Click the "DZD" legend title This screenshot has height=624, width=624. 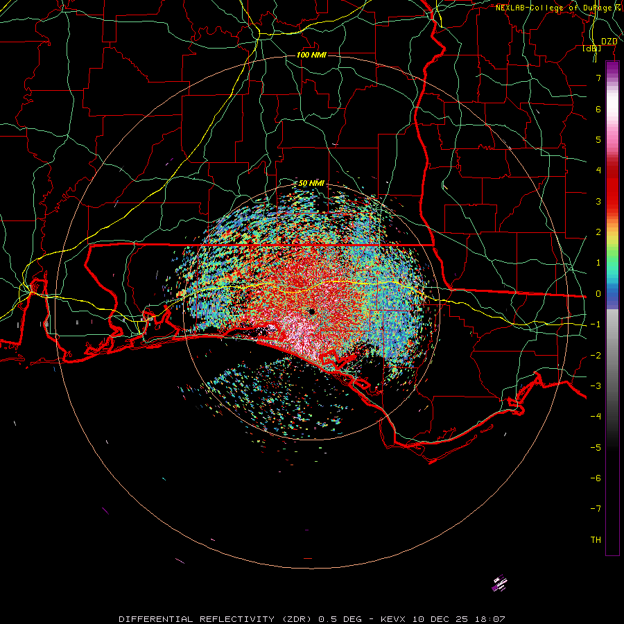tap(609, 41)
